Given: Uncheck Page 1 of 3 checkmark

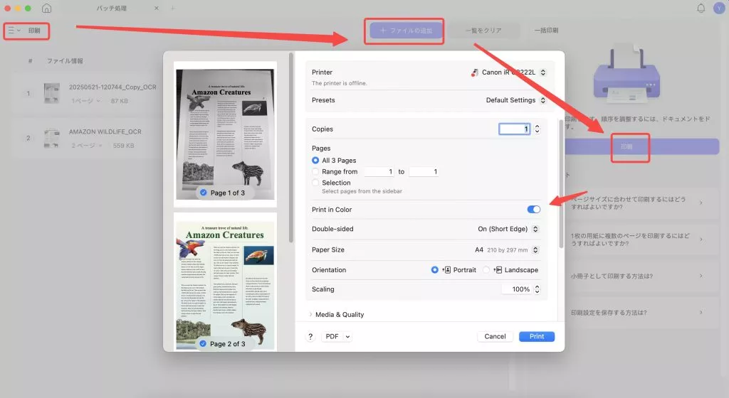Looking at the screenshot, I should coord(204,193).
